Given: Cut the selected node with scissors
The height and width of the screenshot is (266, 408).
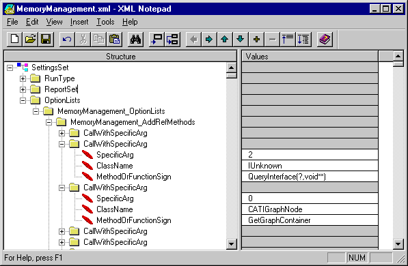Looking at the screenshot, I should coord(83,40).
